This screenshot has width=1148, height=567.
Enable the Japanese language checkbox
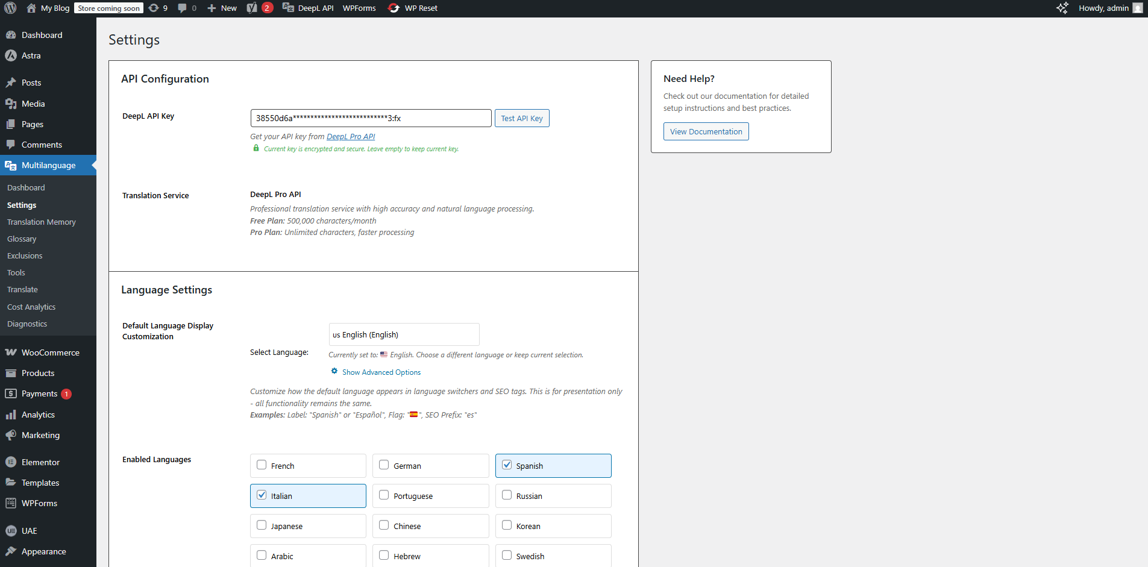click(x=262, y=525)
